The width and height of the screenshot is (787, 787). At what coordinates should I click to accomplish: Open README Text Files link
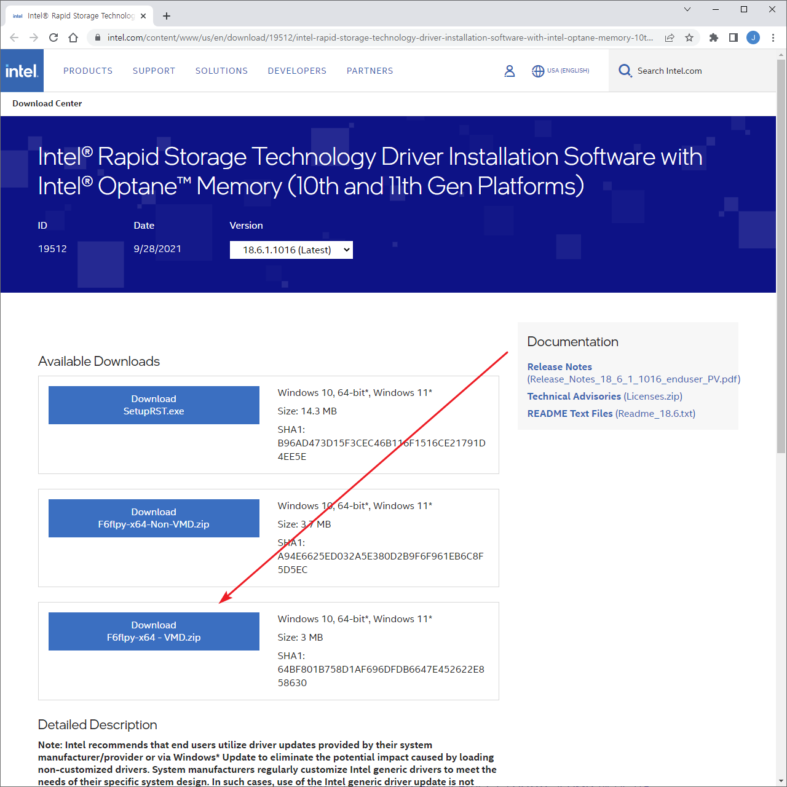(x=570, y=414)
